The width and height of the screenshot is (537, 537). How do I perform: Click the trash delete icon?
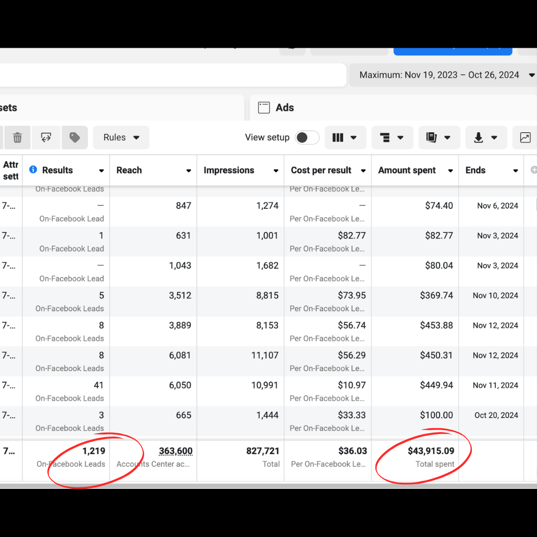click(17, 138)
